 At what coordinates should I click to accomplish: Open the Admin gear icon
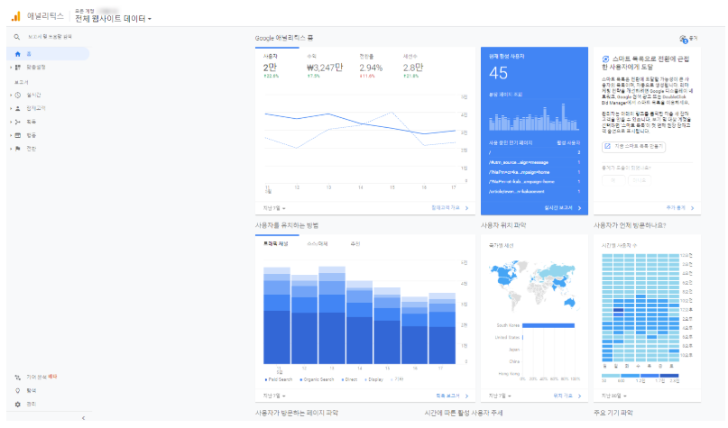tap(18, 405)
